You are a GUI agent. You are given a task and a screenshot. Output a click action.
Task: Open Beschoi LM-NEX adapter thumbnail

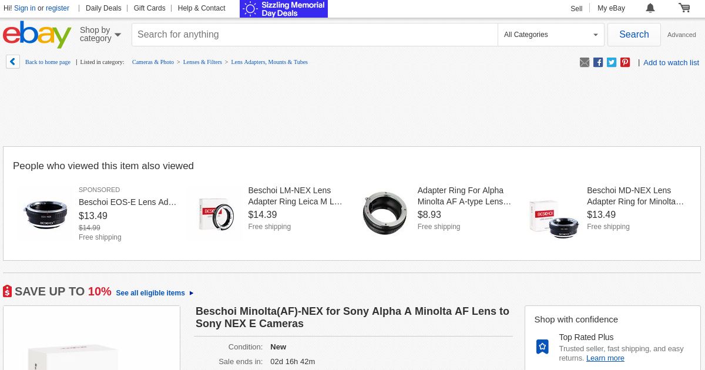click(x=215, y=214)
